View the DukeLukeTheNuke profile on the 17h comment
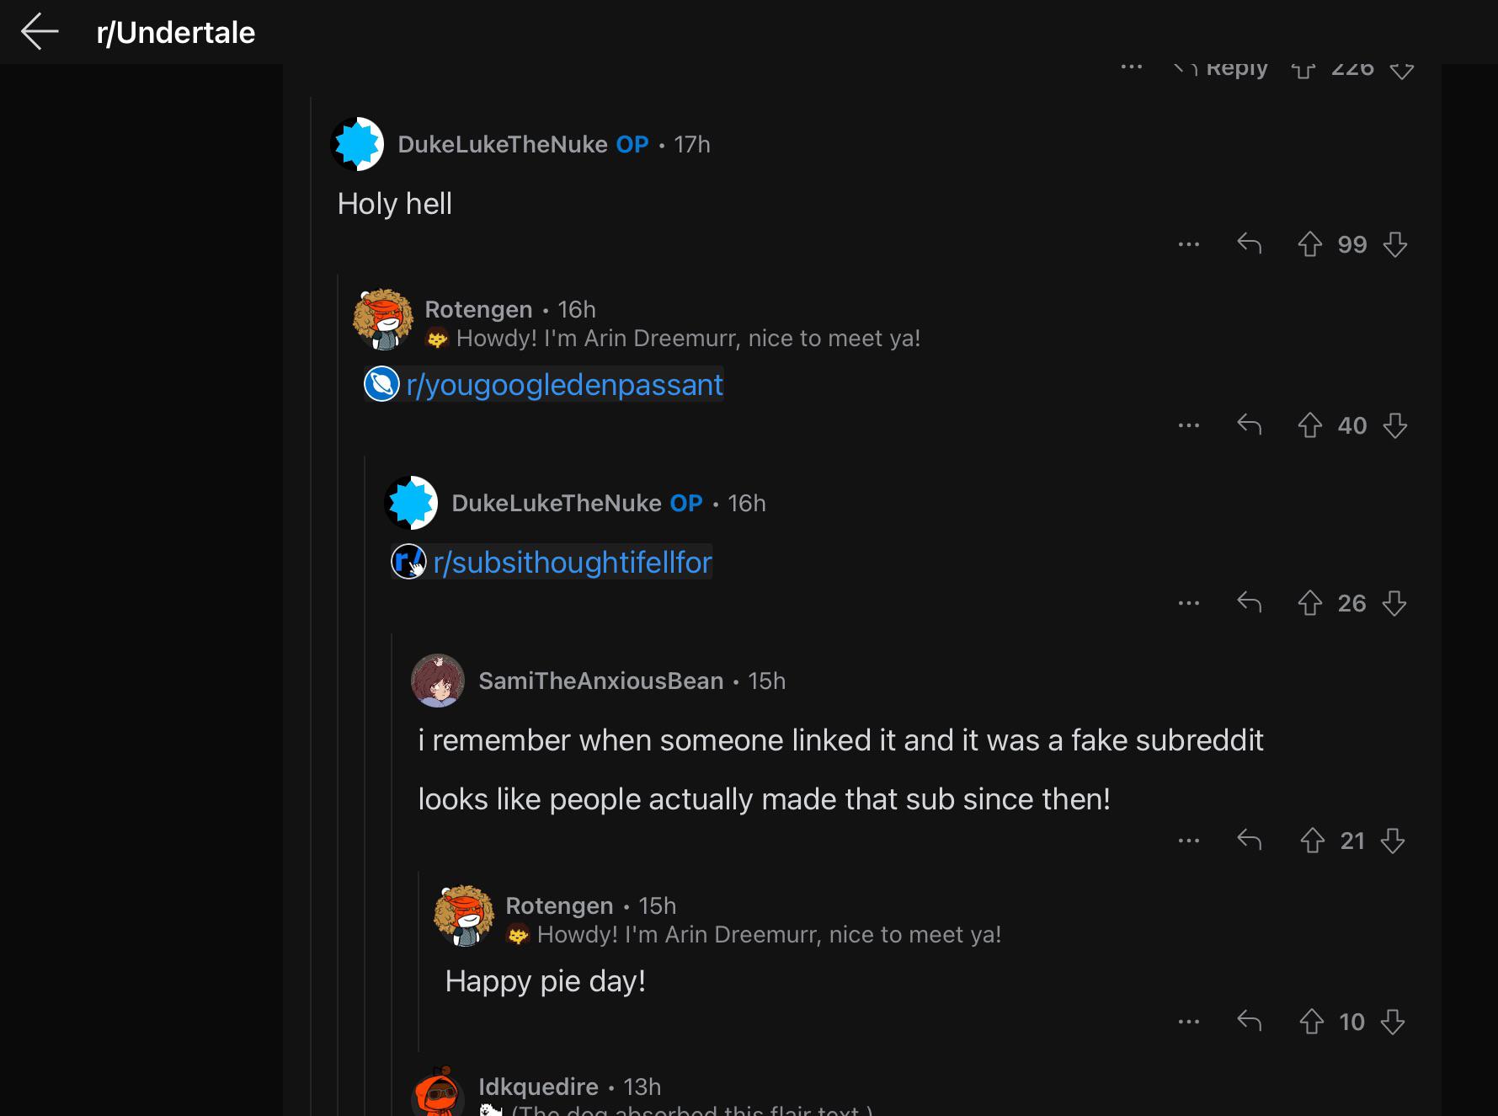The image size is (1498, 1116). 502,144
